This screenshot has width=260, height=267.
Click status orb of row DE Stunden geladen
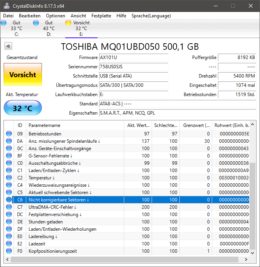click(9, 221)
